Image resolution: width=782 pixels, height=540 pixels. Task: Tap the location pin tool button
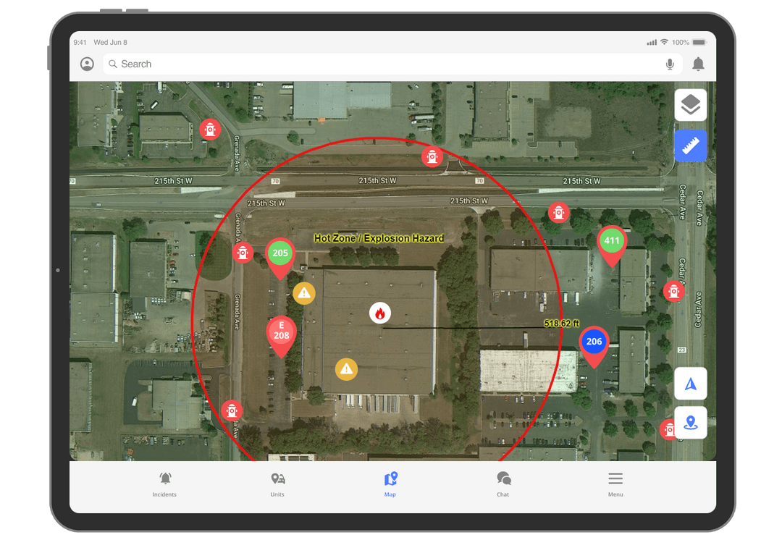[x=690, y=423]
